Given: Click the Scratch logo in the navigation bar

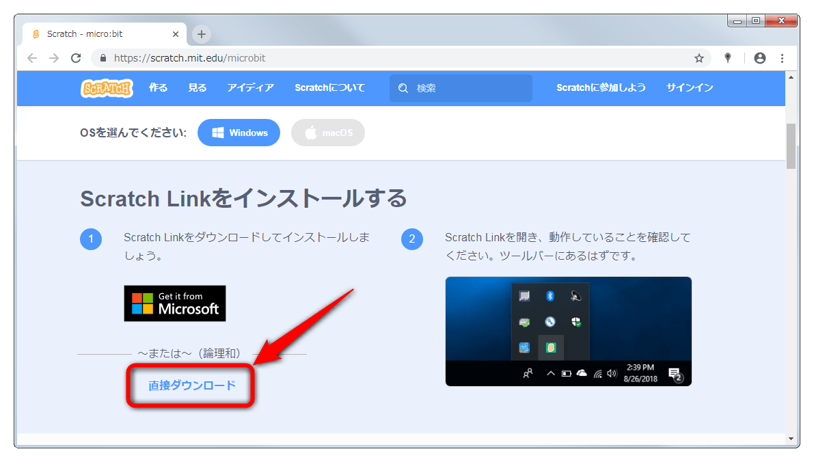Looking at the screenshot, I should point(107,88).
